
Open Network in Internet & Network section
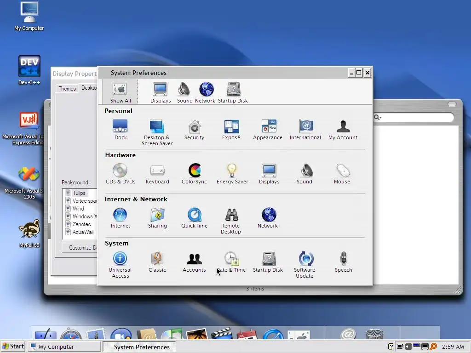[268, 217]
